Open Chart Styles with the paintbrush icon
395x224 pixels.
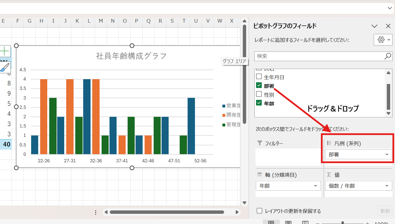pos(5,67)
